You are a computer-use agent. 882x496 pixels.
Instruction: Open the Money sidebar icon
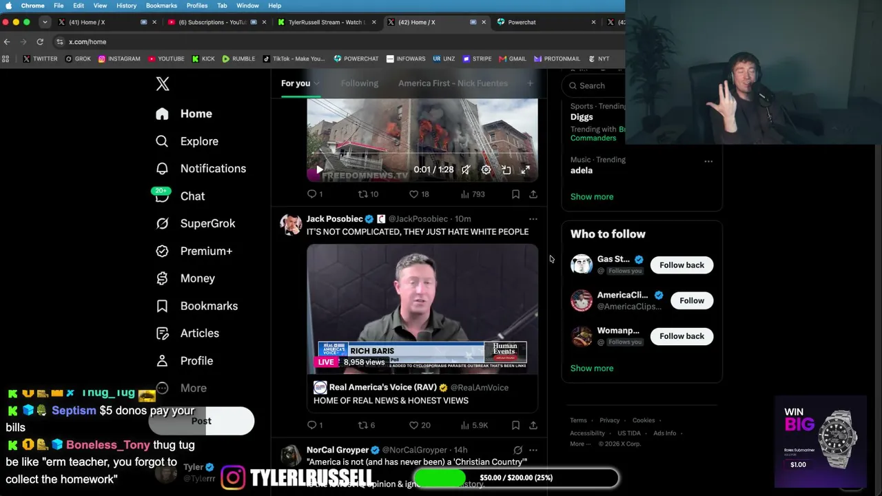pos(162,278)
